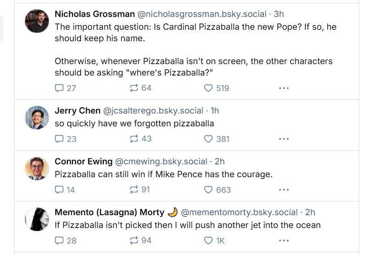The width and height of the screenshot is (375, 255).
Task: Open more options on Nicholas Grossman's post
Action: pyautogui.click(x=284, y=88)
